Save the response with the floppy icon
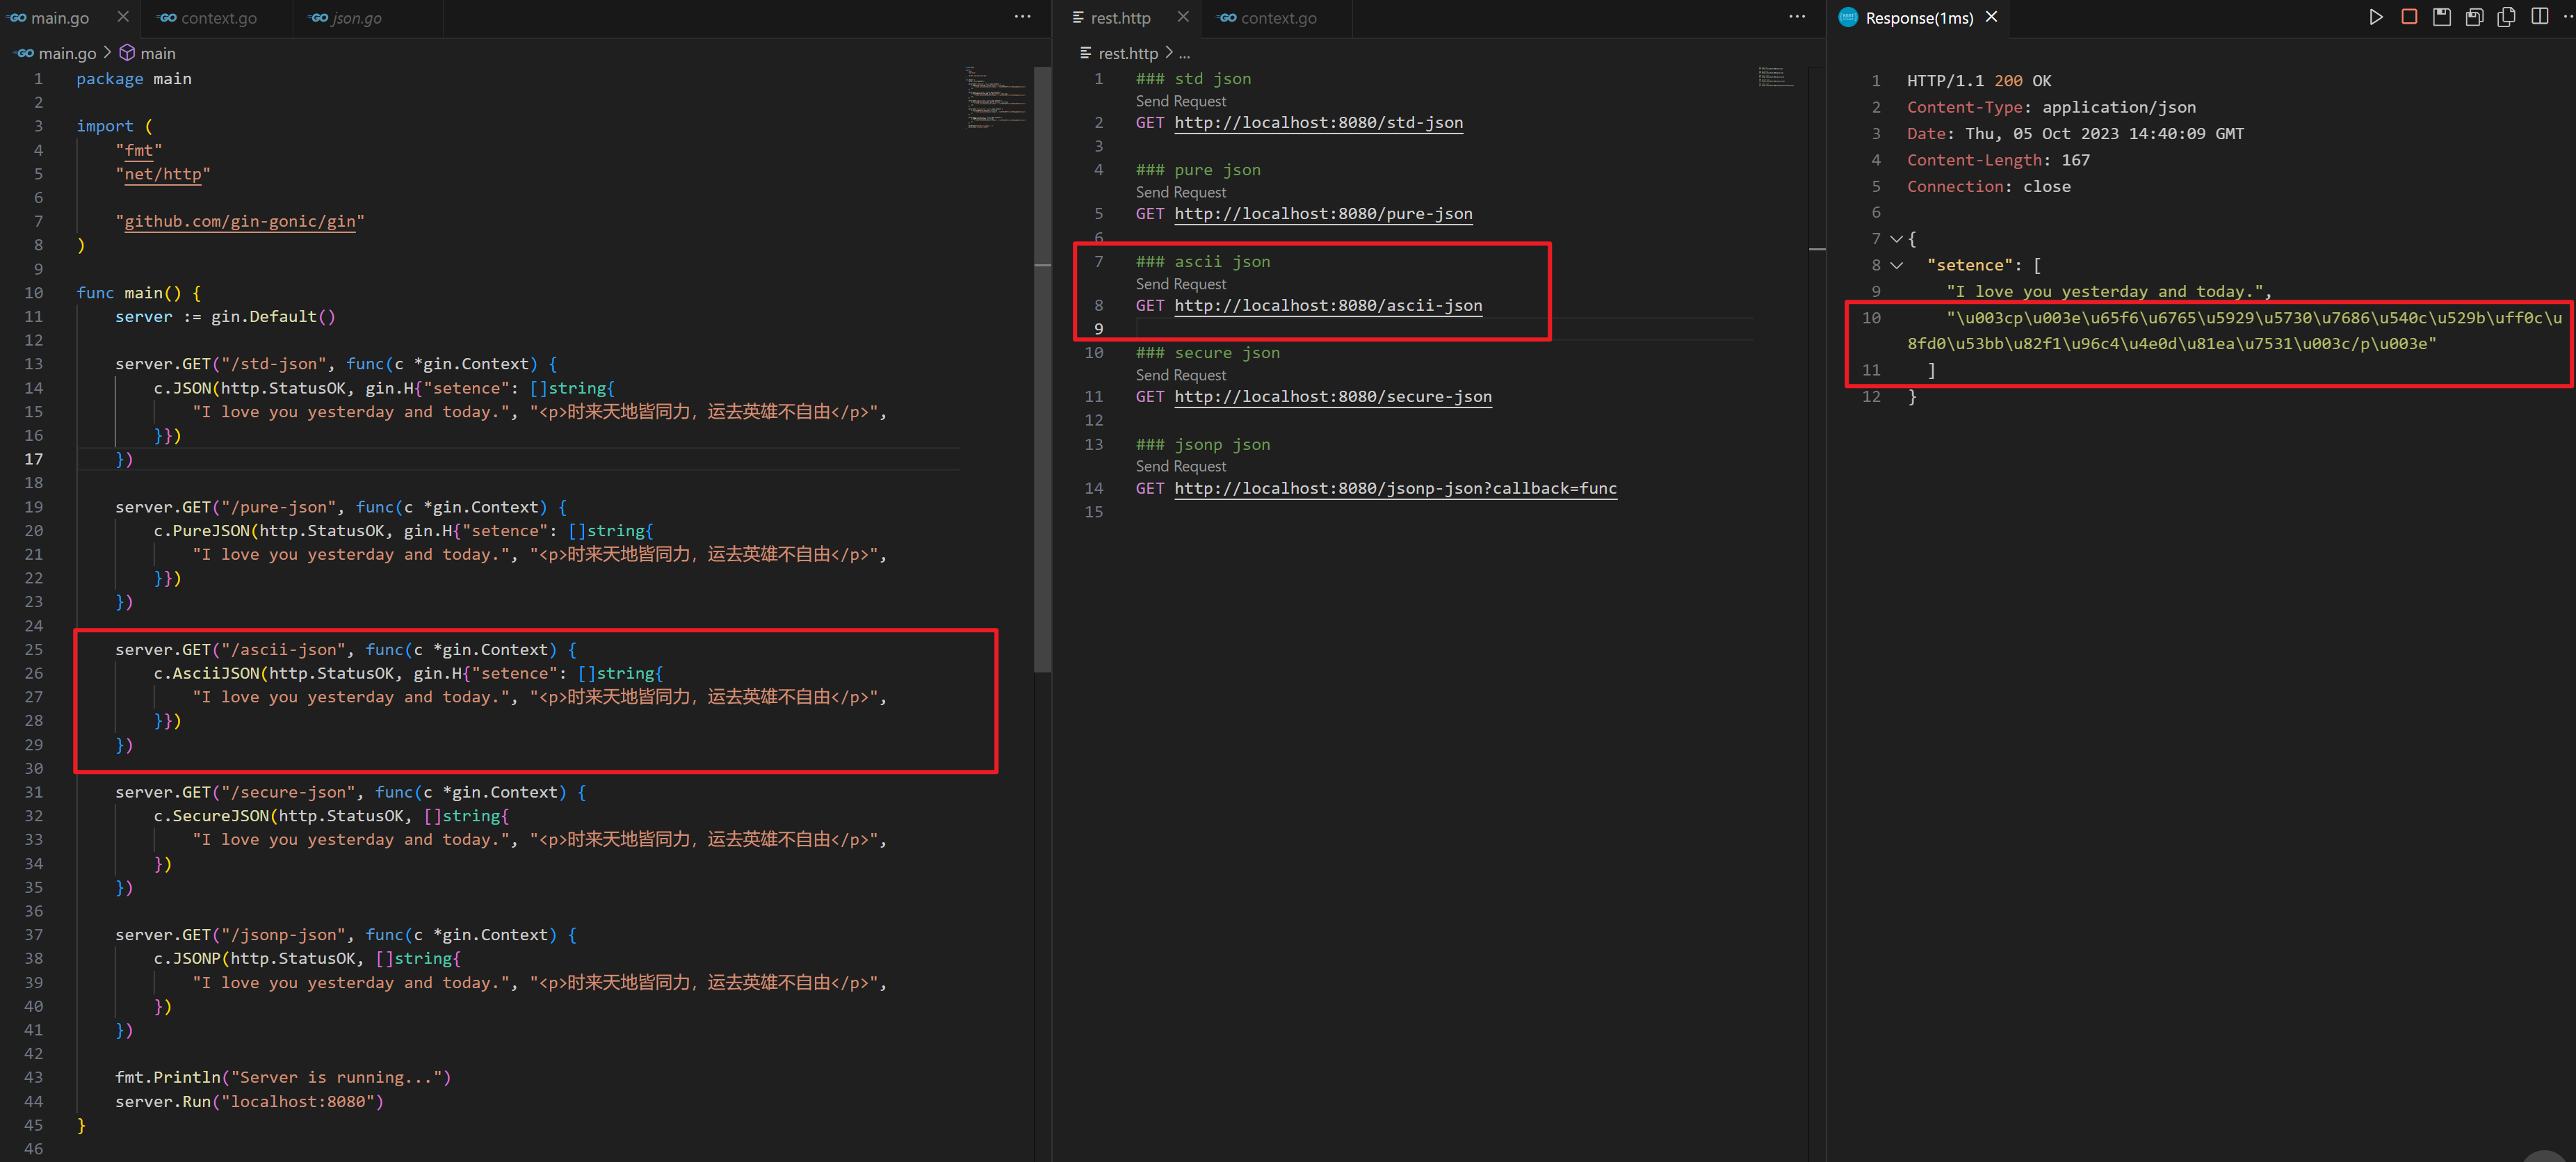This screenshot has width=2576, height=1162. pos(2442,17)
